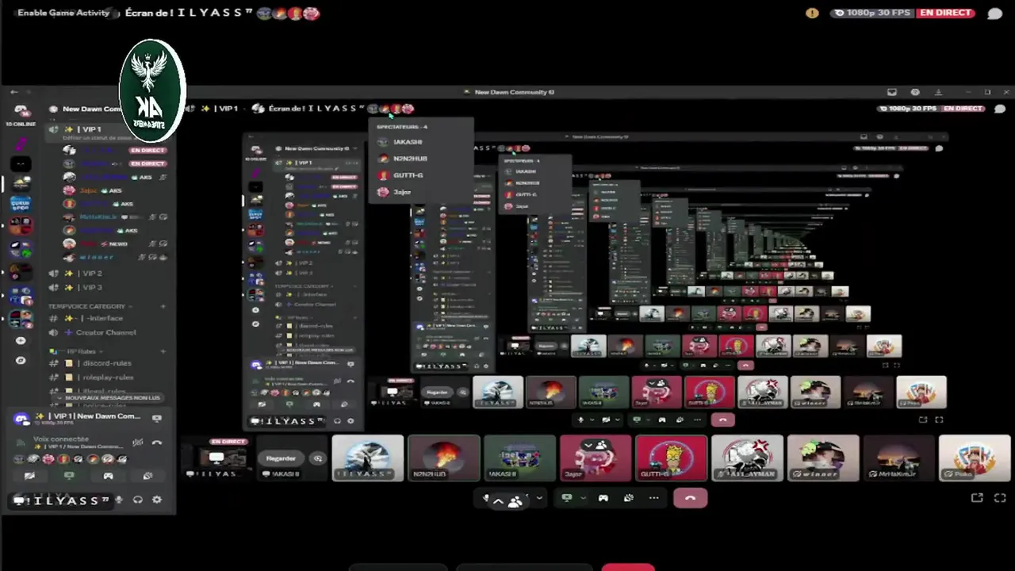
Task: Click the download icon in the New Dawn Community title bar
Action: click(x=938, y=92)
